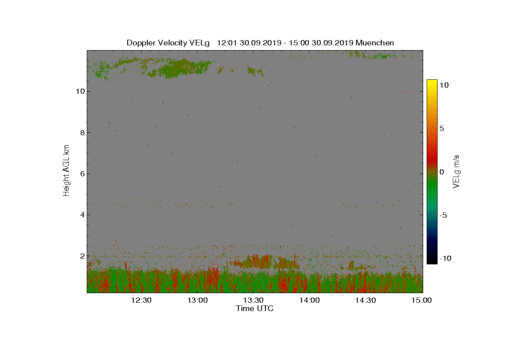The height and width of the screenshot is (349, 523).
Task: Click the plot title 'Doppler Velocity VELg'
Action: coord(168,43)
